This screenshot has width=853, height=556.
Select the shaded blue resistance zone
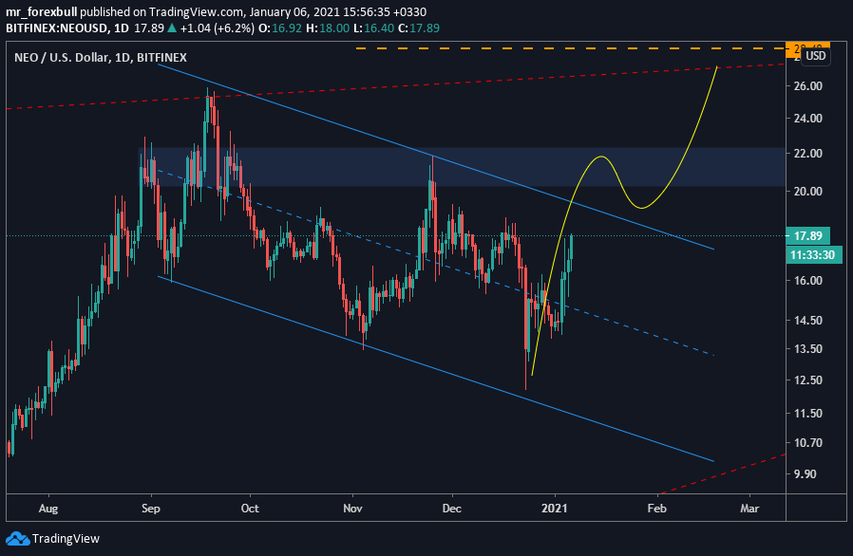[462, 167]
